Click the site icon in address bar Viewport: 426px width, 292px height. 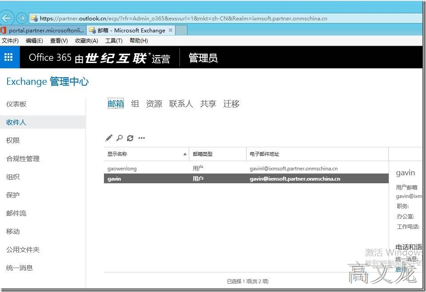click(34, 19)
